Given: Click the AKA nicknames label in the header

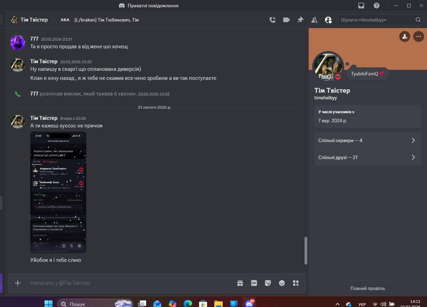Looking at the screenshot, I should (65, 20).
